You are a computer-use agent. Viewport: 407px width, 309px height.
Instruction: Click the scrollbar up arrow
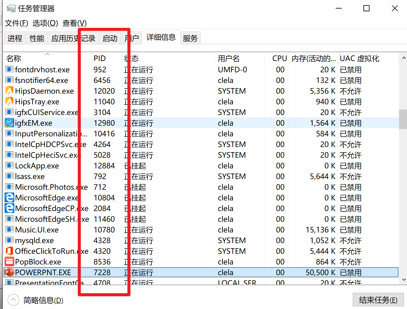pos(404,58)
